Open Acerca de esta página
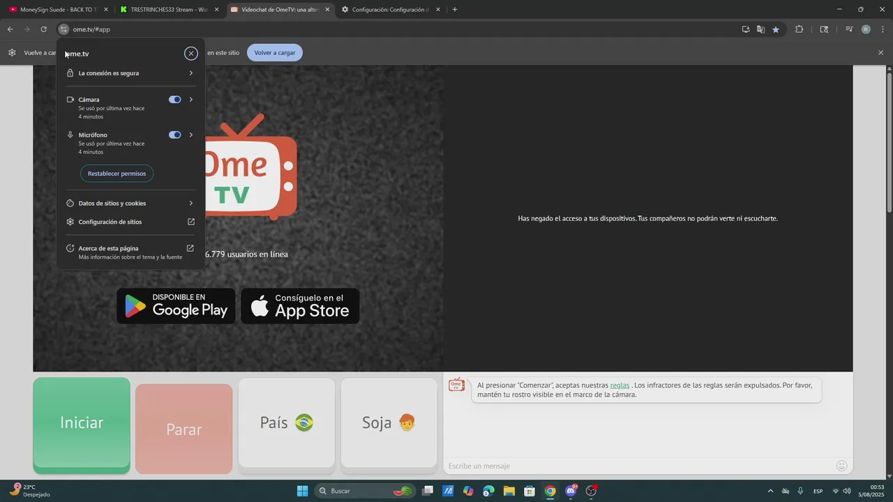893x502 pixels. pos(130,252)
